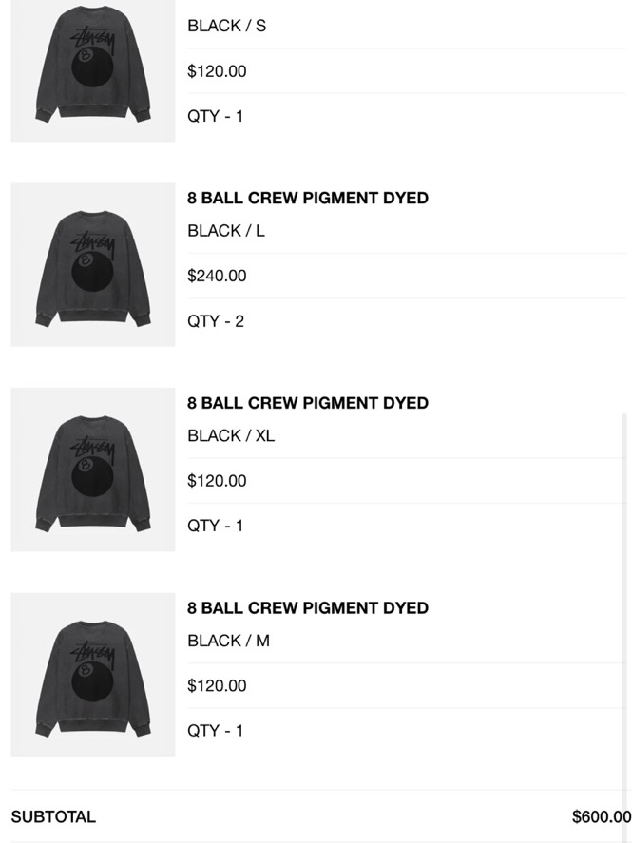Click the BLACK / S variant text

click(x=227, y=27)
